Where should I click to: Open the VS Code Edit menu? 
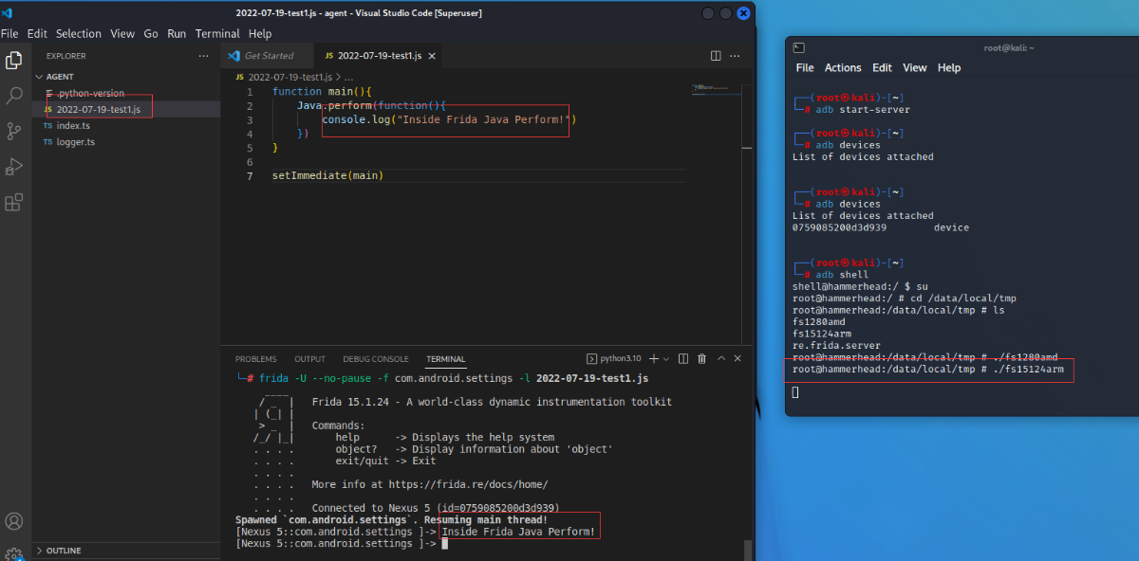click(x=37, y=33)
